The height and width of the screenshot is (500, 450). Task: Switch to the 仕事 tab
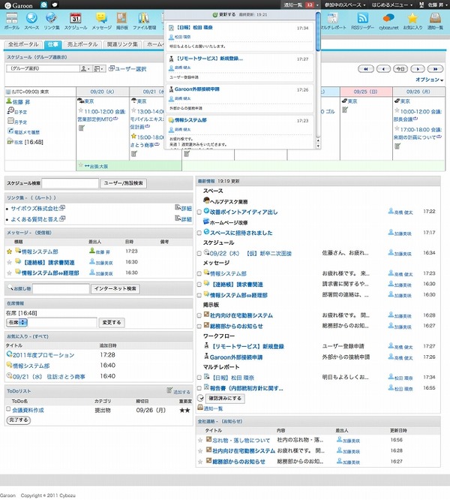(x=52, y=44)
